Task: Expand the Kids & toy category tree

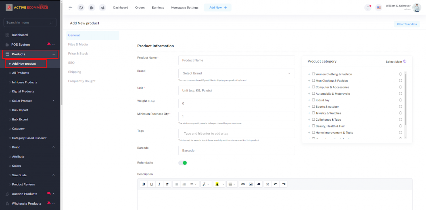Action: pyautogui.click(x=309, y=100)
